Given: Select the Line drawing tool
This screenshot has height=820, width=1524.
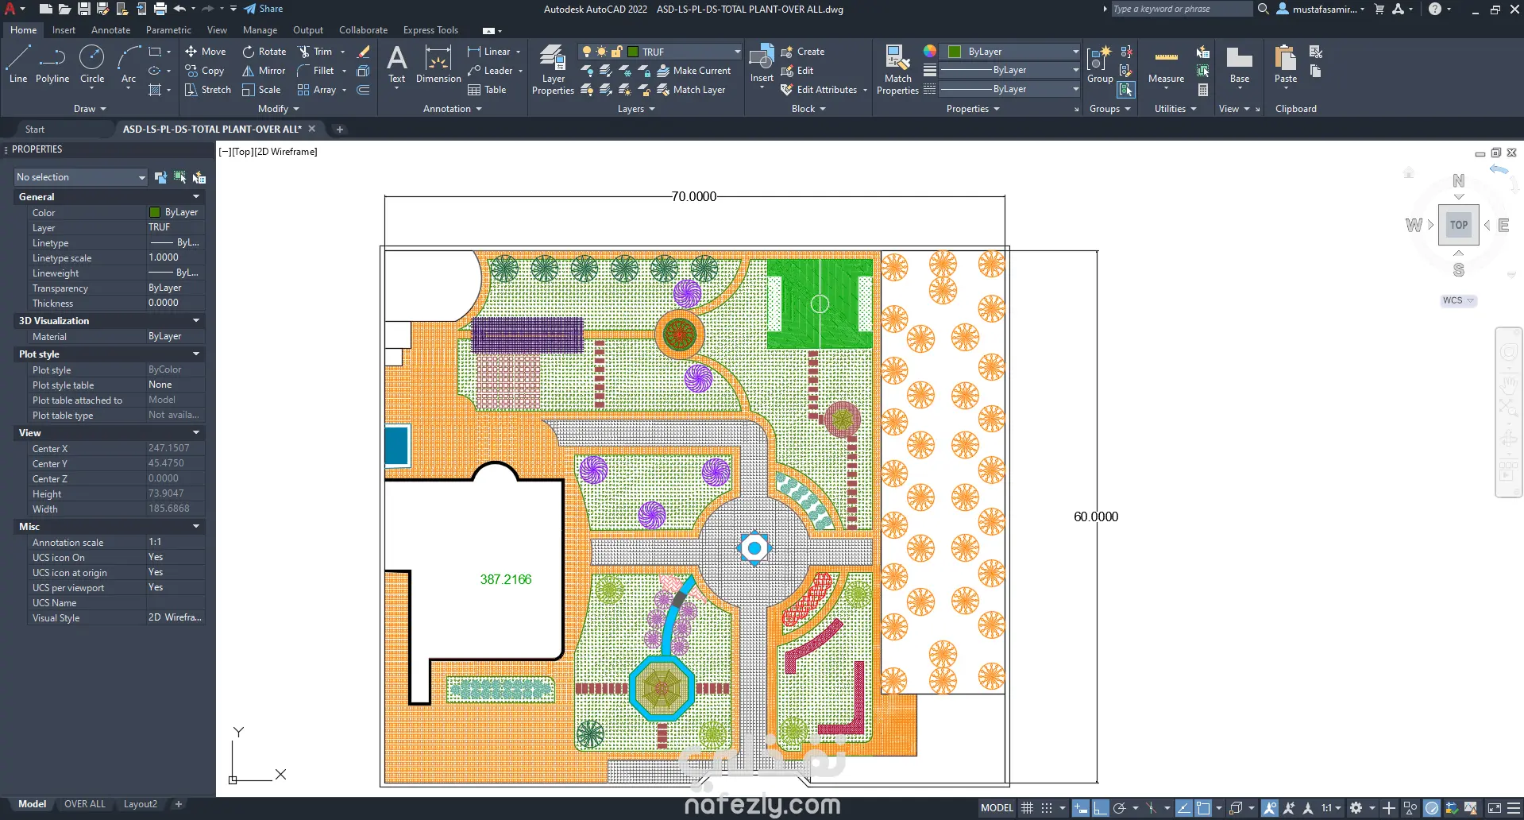Looking at the screenshot, I should [18, 64].
